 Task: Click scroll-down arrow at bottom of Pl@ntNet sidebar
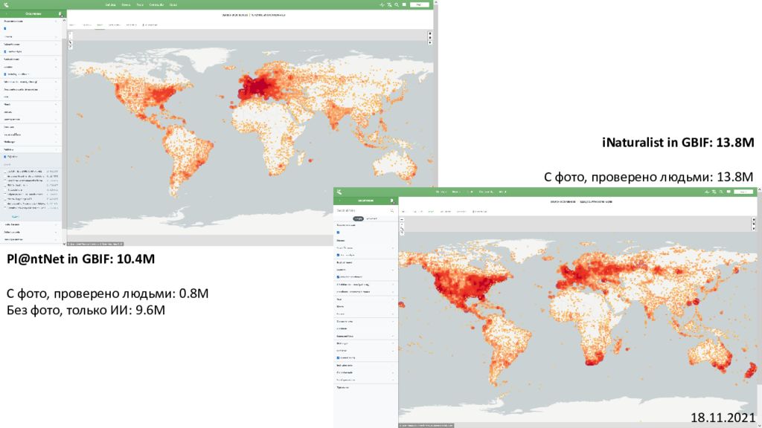click(x=64, y=244)
